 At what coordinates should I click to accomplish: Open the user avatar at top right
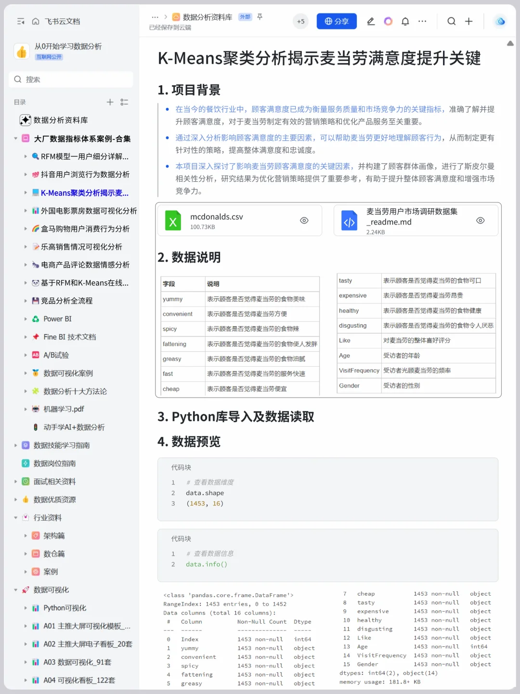500,21
